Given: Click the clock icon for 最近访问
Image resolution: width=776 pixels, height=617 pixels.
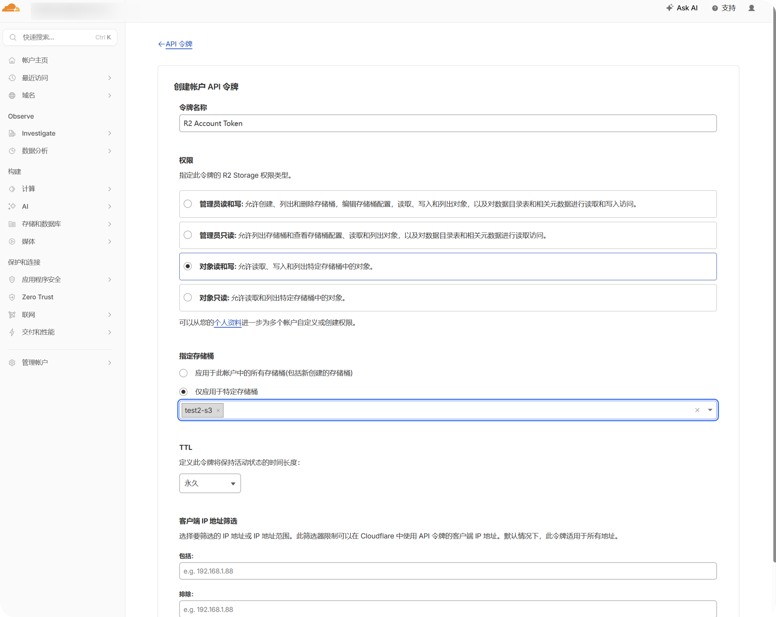Looking at the screenshot, I should (x=12, y=78).
